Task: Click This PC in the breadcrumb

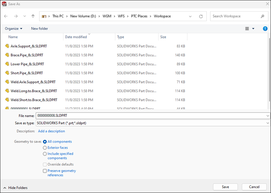Action: coord(58,16)
